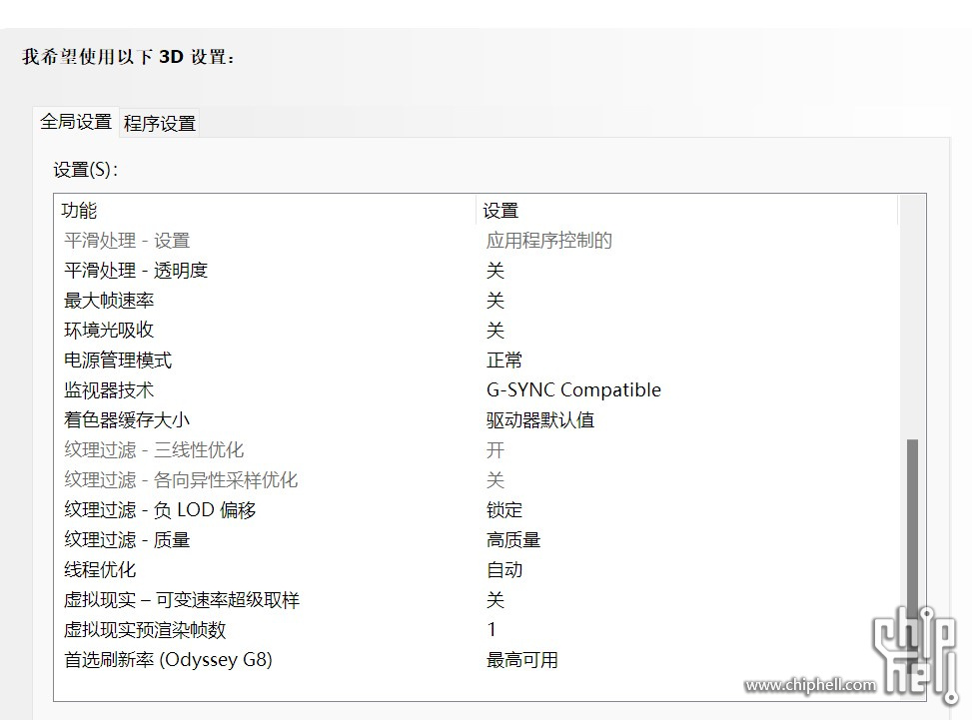This screenshot has height=720, width=972.
Task: Switch to the 程序设置 tab
Action: [159, 123]
